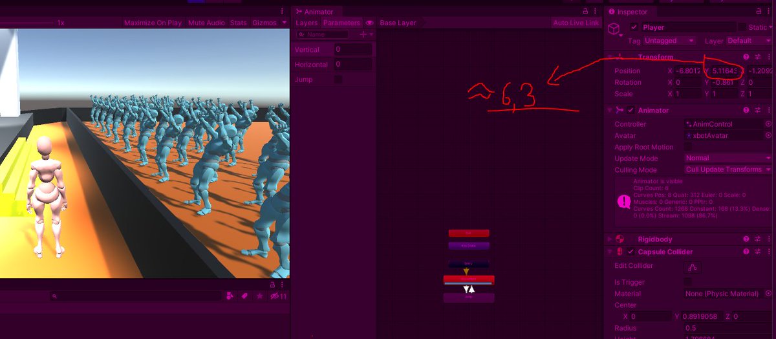Click the Position X field
The image size is (776, 339).
click(x=688, y=71)
